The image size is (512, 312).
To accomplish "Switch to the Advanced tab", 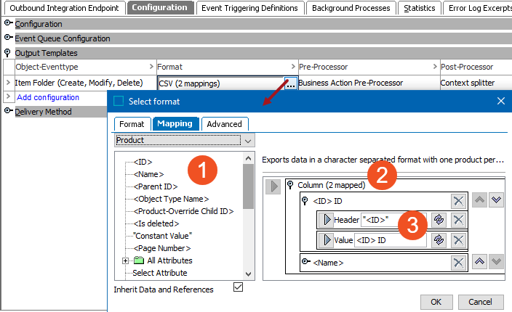I will (225, 124).
